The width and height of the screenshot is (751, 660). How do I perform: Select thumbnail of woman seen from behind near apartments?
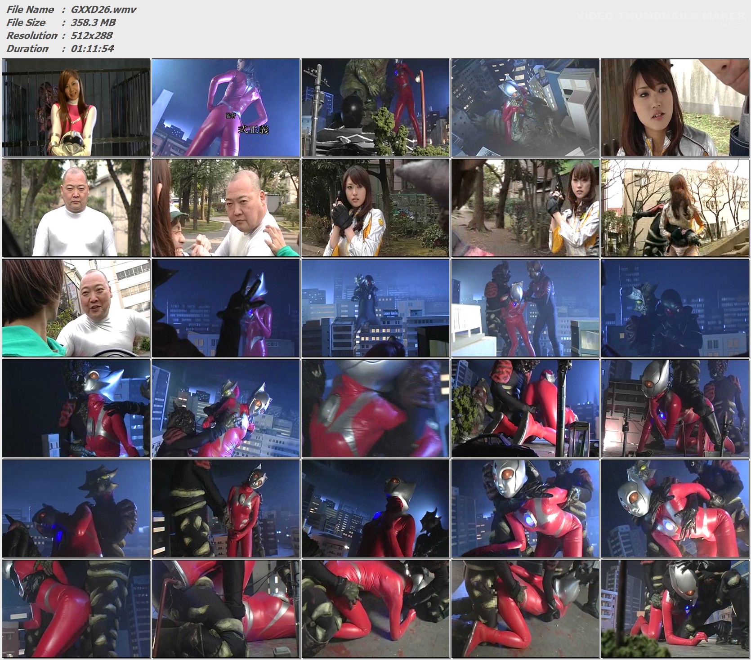tap(675, 208)
